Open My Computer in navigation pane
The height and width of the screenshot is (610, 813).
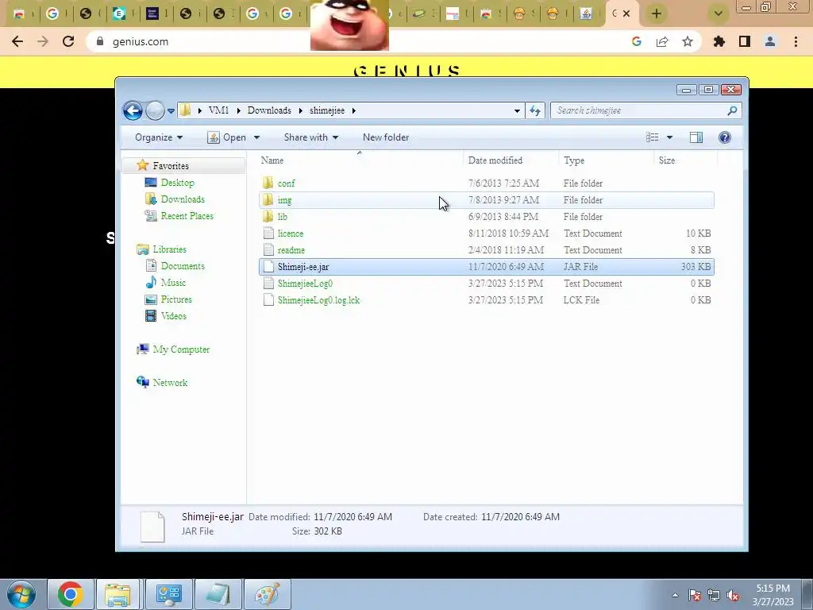[x=181, y=349]
